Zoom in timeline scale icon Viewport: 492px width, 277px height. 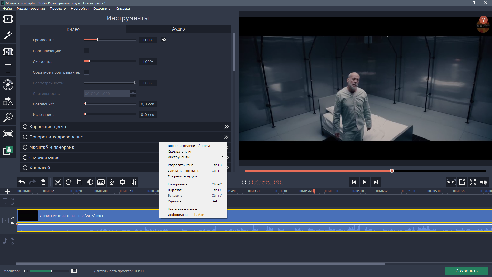tap(74, 271)
